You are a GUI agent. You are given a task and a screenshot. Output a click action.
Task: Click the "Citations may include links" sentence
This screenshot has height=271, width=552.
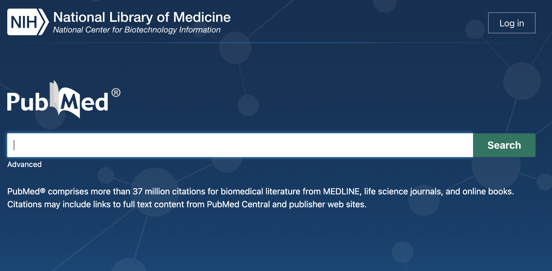coord(187,205)
